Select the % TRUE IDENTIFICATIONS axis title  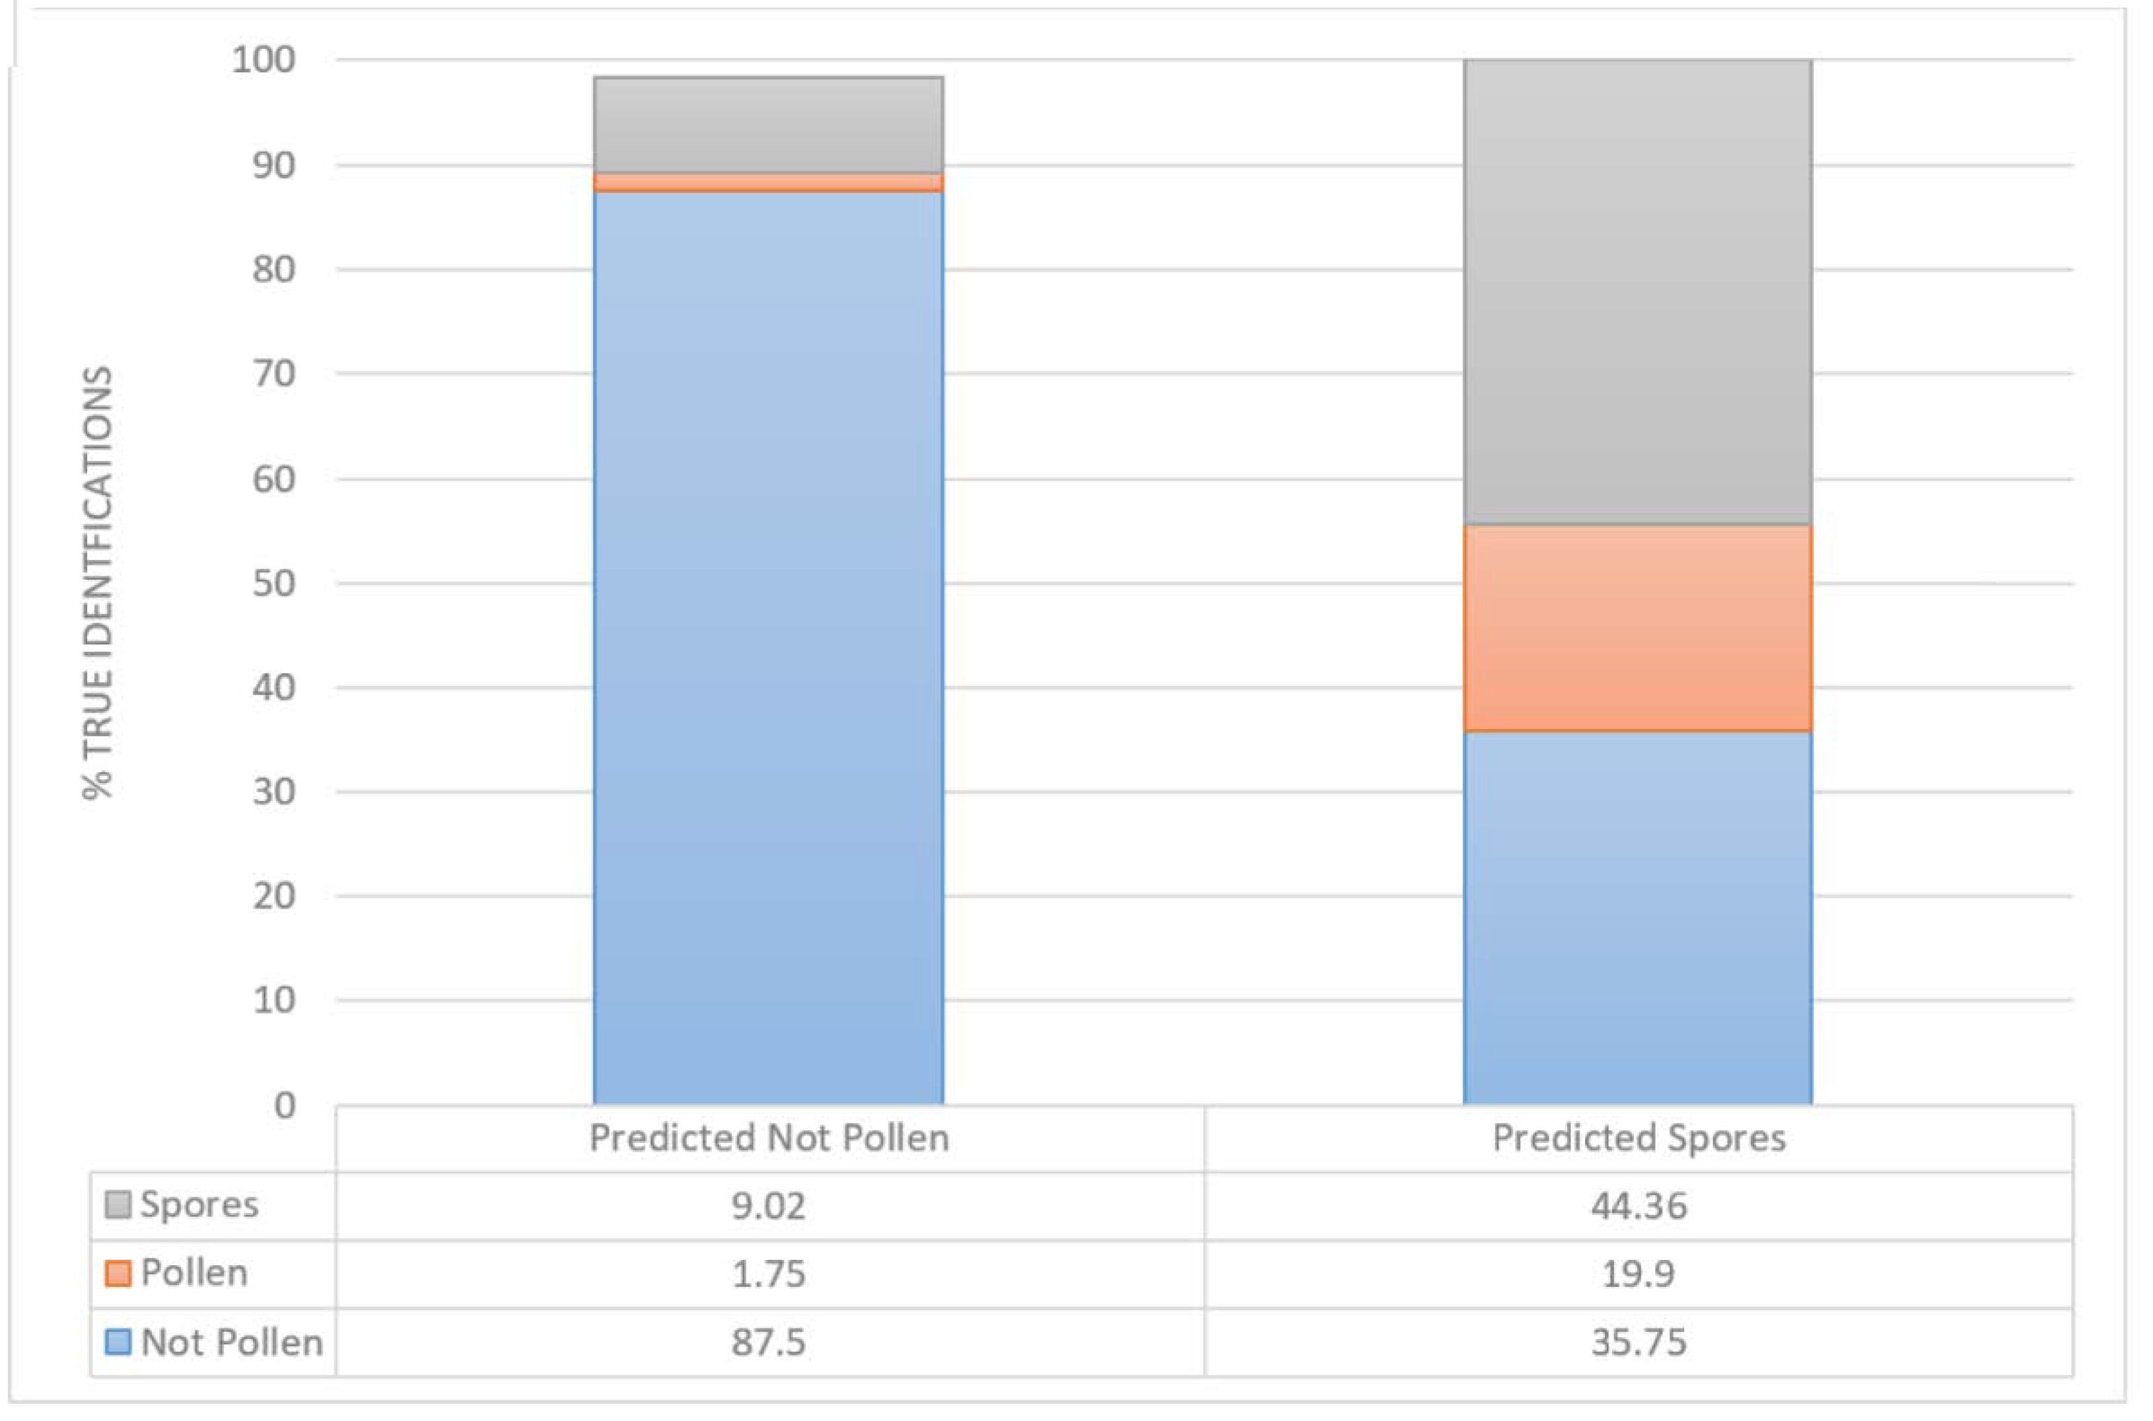point(98,582)
